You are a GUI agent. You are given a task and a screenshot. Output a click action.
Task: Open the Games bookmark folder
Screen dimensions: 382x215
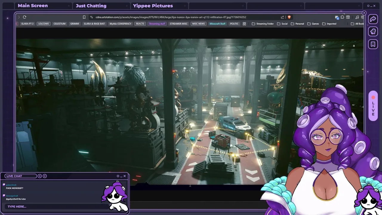[x=313, y=24]
